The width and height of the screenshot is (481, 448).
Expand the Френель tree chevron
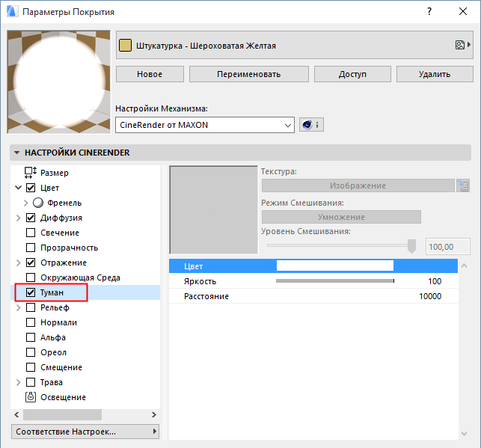25,203
